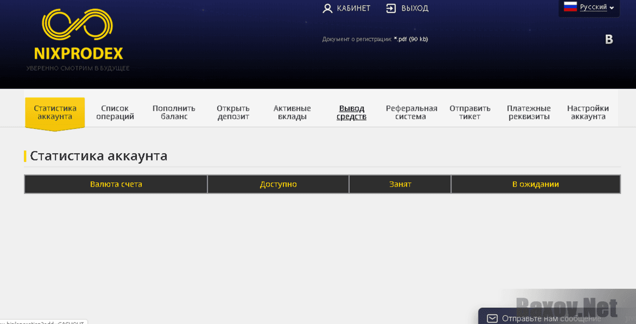This screenshot has height=324, width=636.
Task: Open the Вывод средств tab
Action: [351, 113]
